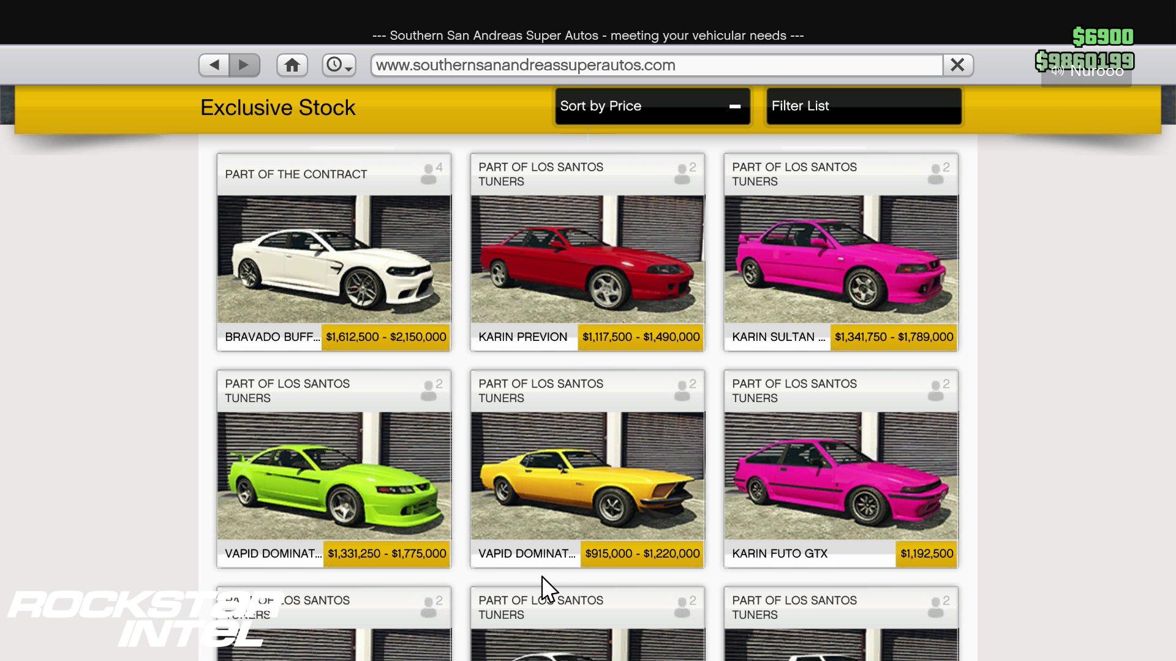This screenshot has height=661, width=1176.
Task: Click the Exclusive Stock page heading
Action: [x=277, y=108]
